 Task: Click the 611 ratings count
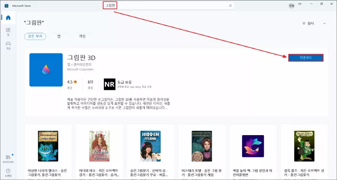coord(91,82)
